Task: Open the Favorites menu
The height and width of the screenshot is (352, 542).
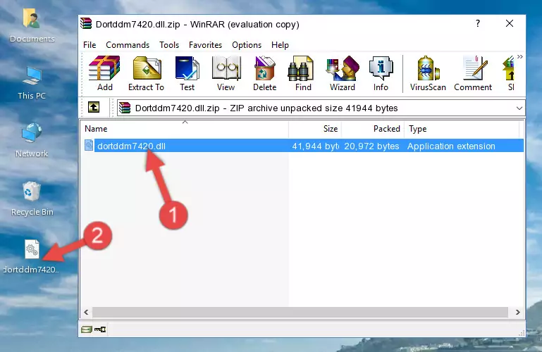Action: pyautogui.click(x=205, y=45)
